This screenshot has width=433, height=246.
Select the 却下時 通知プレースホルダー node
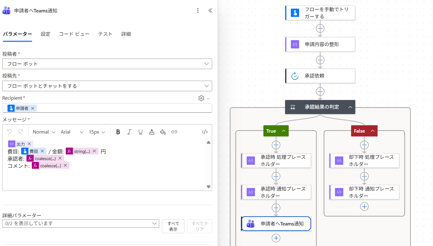coord(364,192)
